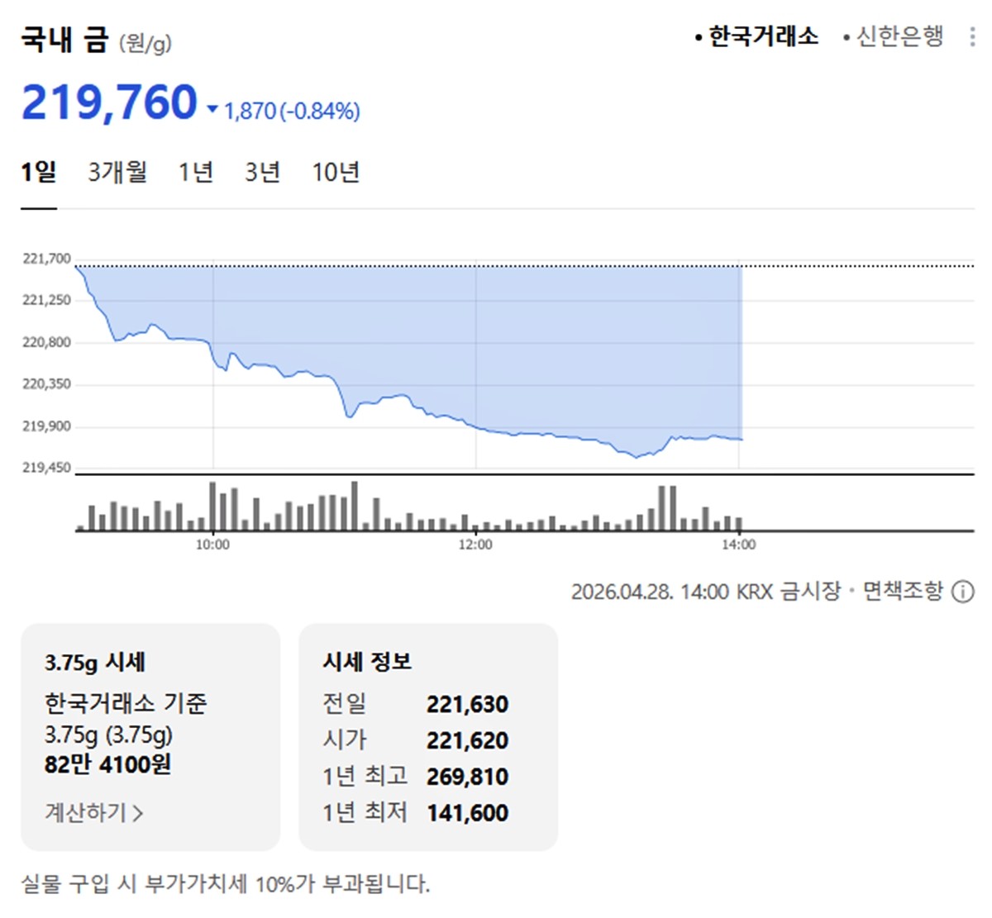The width and height of the screenshot is (992, 918).
Task: Select 한국거래소 as the data source
Action: click(x=762, y=36)
